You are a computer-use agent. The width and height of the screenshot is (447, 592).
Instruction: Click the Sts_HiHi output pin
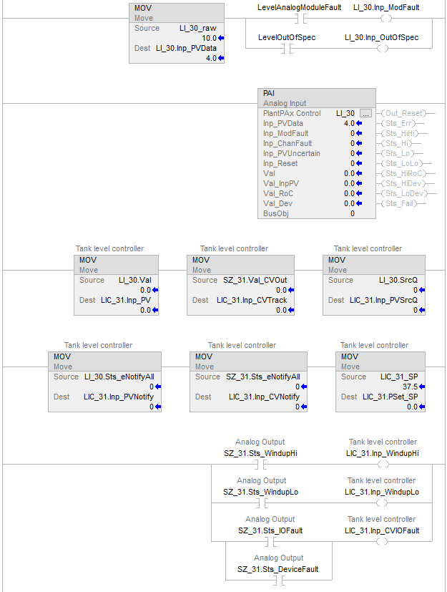click(401, 133)
